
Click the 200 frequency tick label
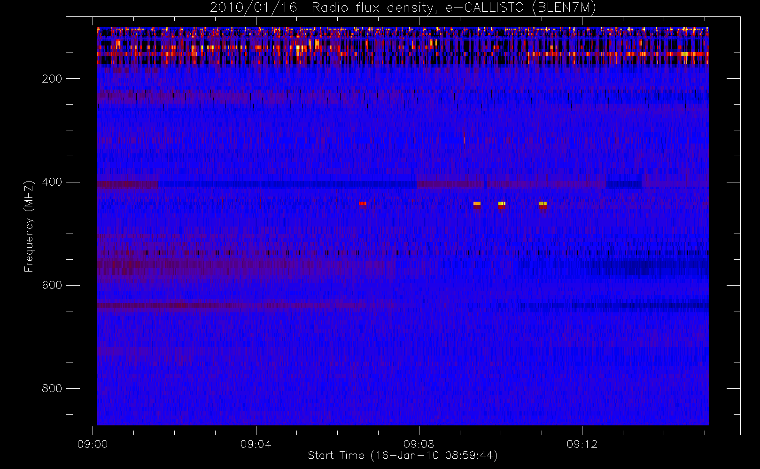52,79
